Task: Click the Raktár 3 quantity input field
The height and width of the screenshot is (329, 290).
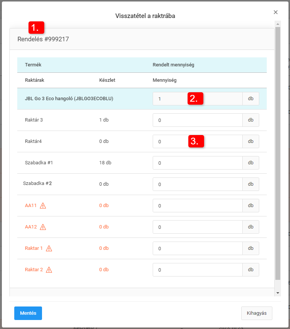Action: point(197,120)
